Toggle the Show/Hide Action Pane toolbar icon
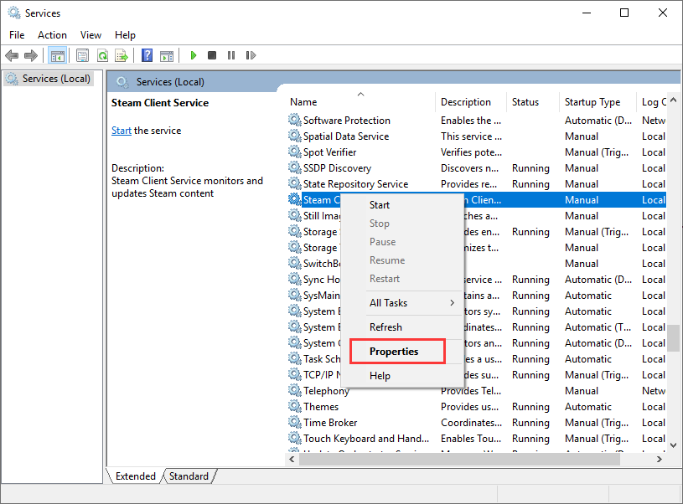Viewport: 683px width, 504px height. [x=167, y=56]
